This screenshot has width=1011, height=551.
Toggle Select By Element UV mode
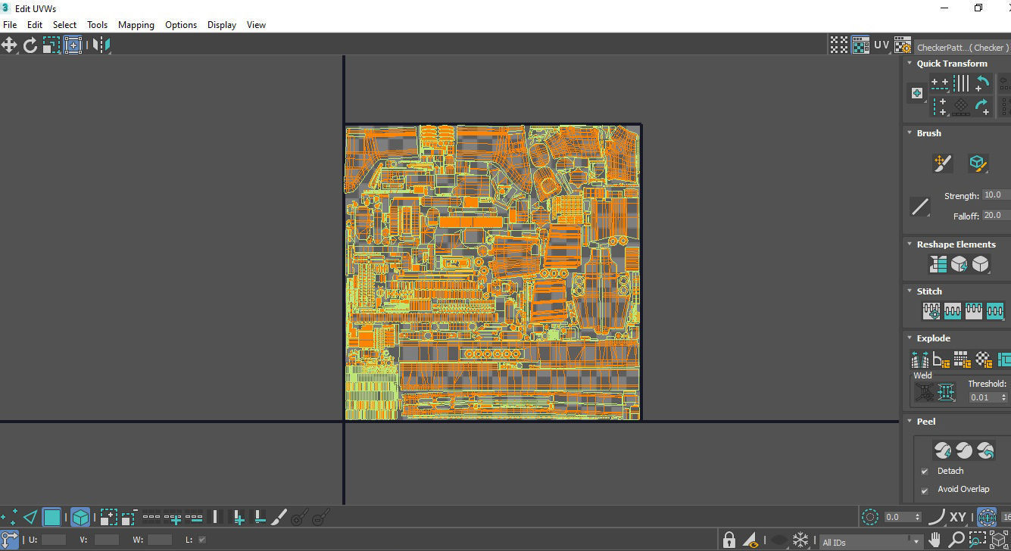tap(80, 518)
